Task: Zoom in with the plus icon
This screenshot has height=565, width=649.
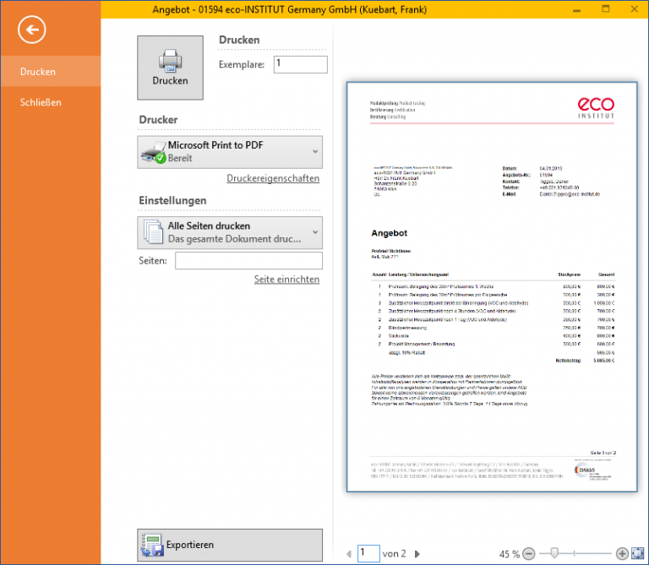Action: click(622, 553)
